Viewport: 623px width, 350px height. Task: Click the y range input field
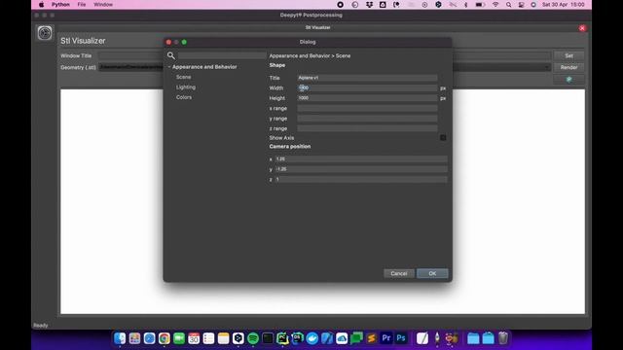367,119
